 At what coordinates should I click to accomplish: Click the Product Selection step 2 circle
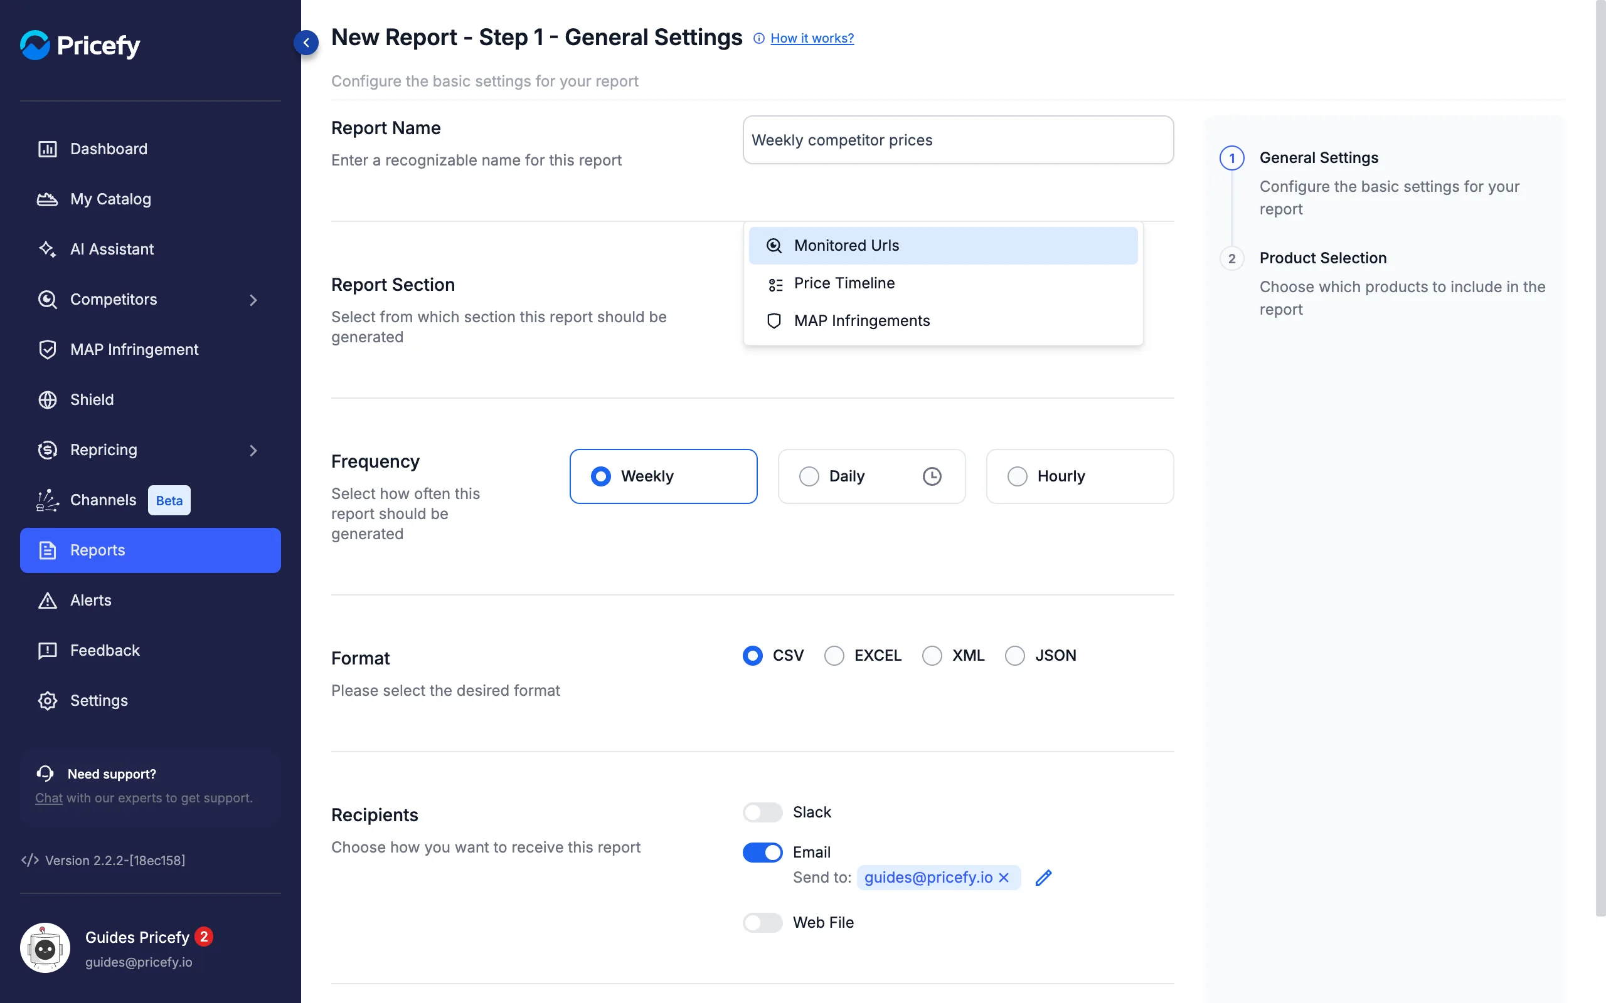pyautogui.click(x=1231, y=258)
